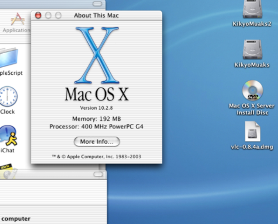278x224 pixels.
Task: Click the 'computer' label in lower window
Action: pyautogui.click(x=16, y=219)
